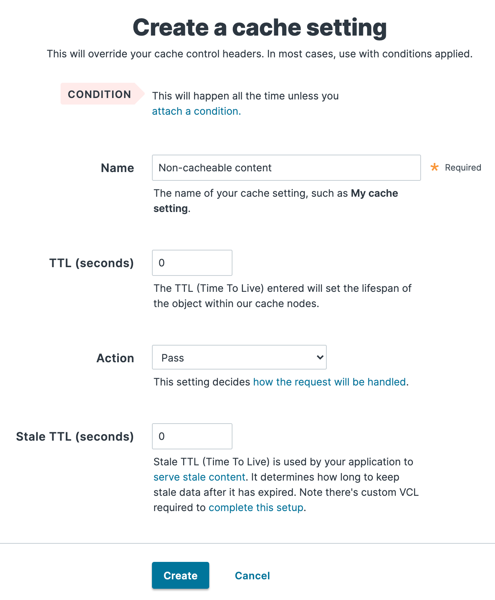Click the Pass option text in Action selector

[x=173, y=357]
